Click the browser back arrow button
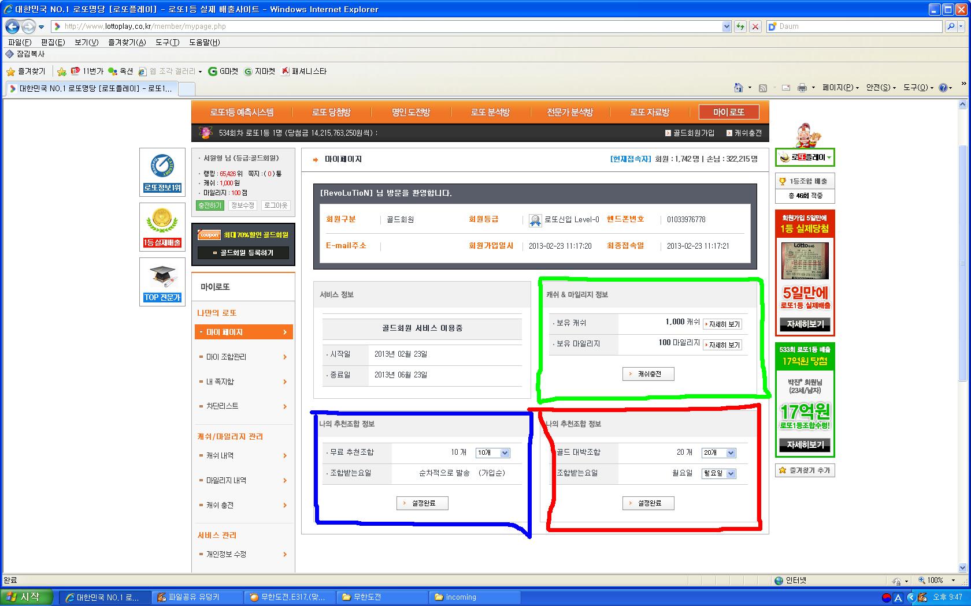 [x=12, y=27]
